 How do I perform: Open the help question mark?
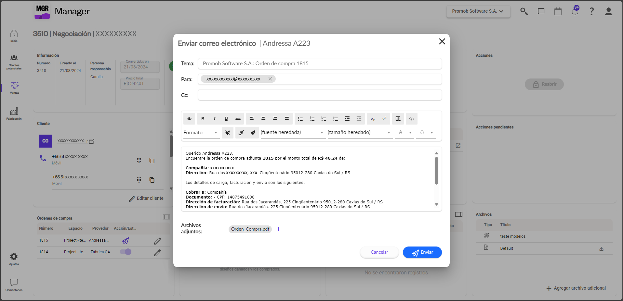(592, 11)
